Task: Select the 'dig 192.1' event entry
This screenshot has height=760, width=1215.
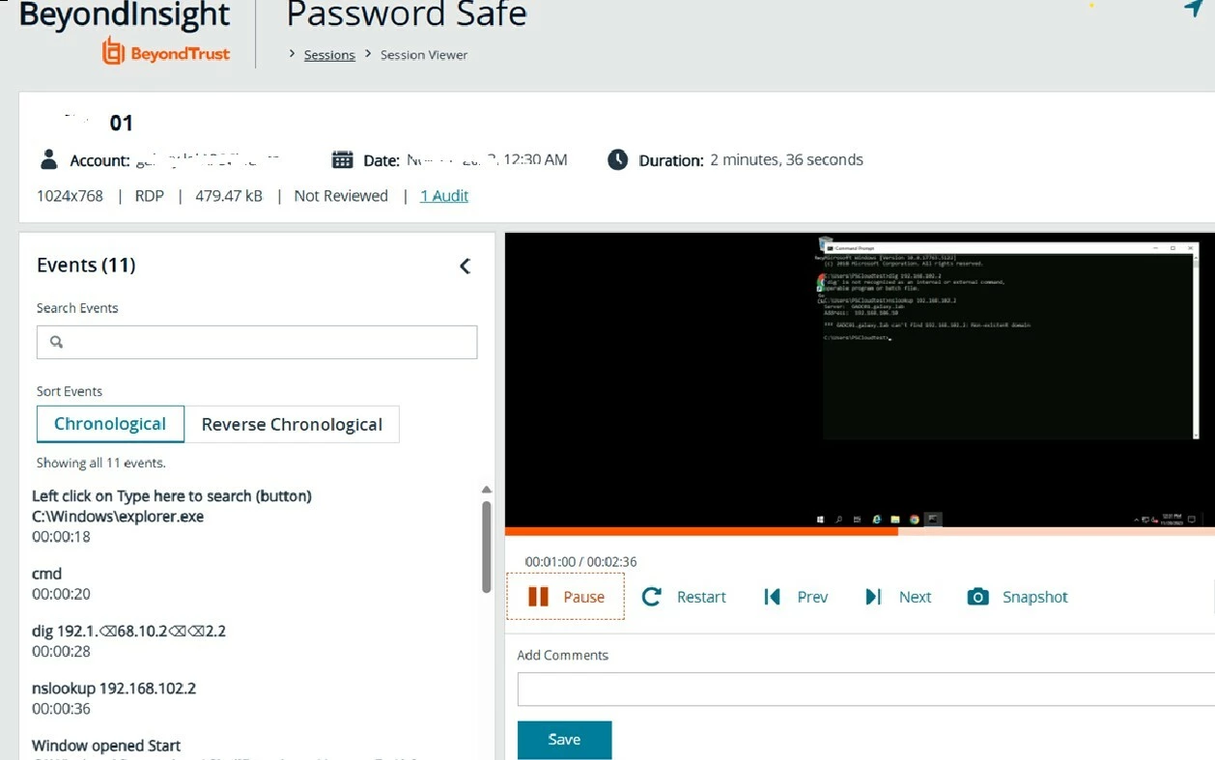Action: (x=128, y=640)
